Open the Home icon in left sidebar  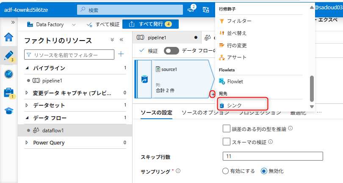(8, 37)
